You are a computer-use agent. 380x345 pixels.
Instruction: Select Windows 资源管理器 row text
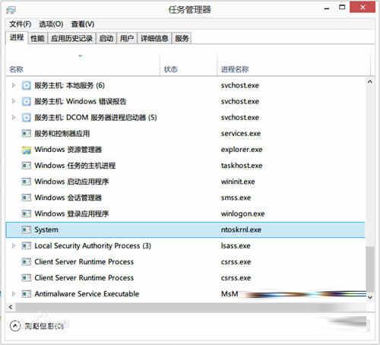(68, 150)
